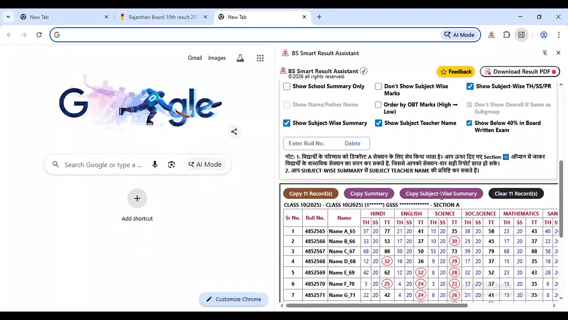Search by image with Lens icon
The width and height of the screenshot is (568, 320).
171,164
